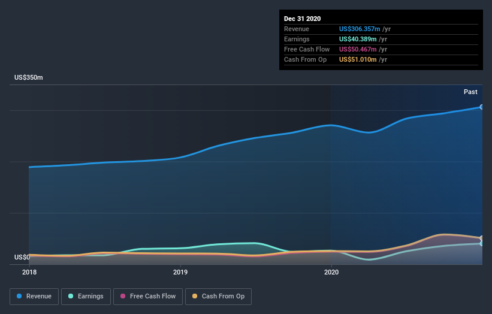Toggle the Free Cash Flow legend button
The height and width of the screenshot is (314, 492).
pyautogui.click(x=148, y=297)
